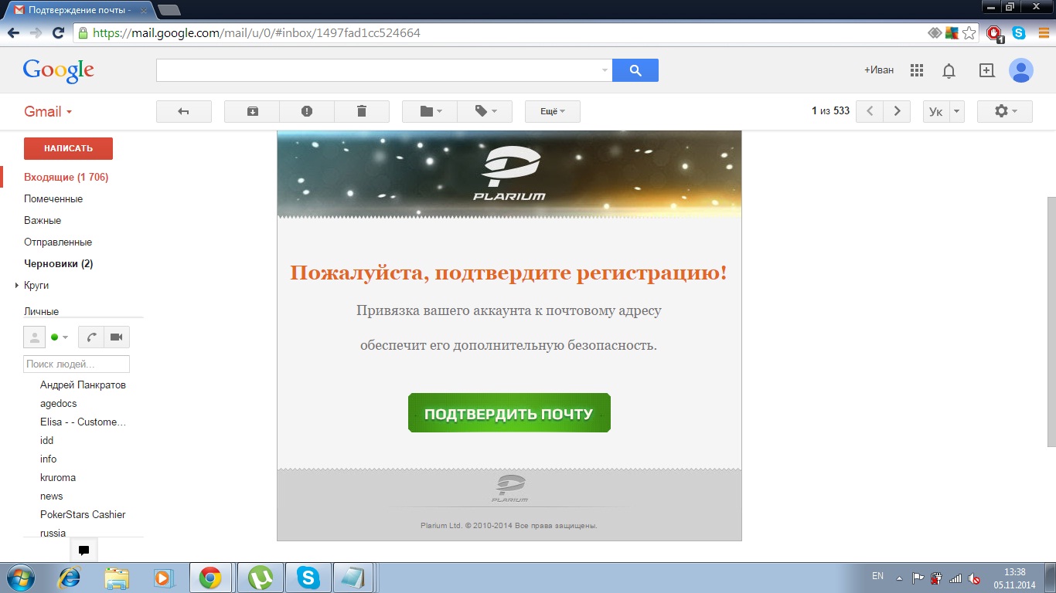The height and width of the screenshot is (593, 1056).
Task: Go to the older message with the right chevron
Action: [897, 111]
